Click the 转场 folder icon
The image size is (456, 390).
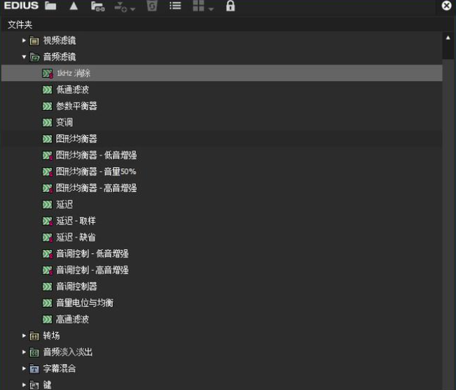[x=34, y=337]
